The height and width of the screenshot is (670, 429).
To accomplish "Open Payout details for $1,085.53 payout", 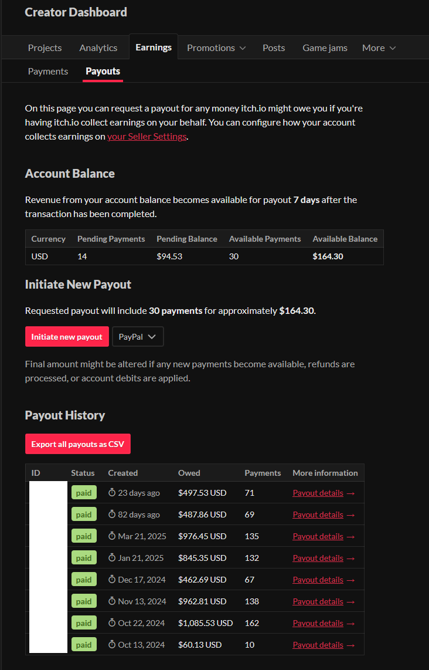I will pyautogui.click(x=324, y=623).
